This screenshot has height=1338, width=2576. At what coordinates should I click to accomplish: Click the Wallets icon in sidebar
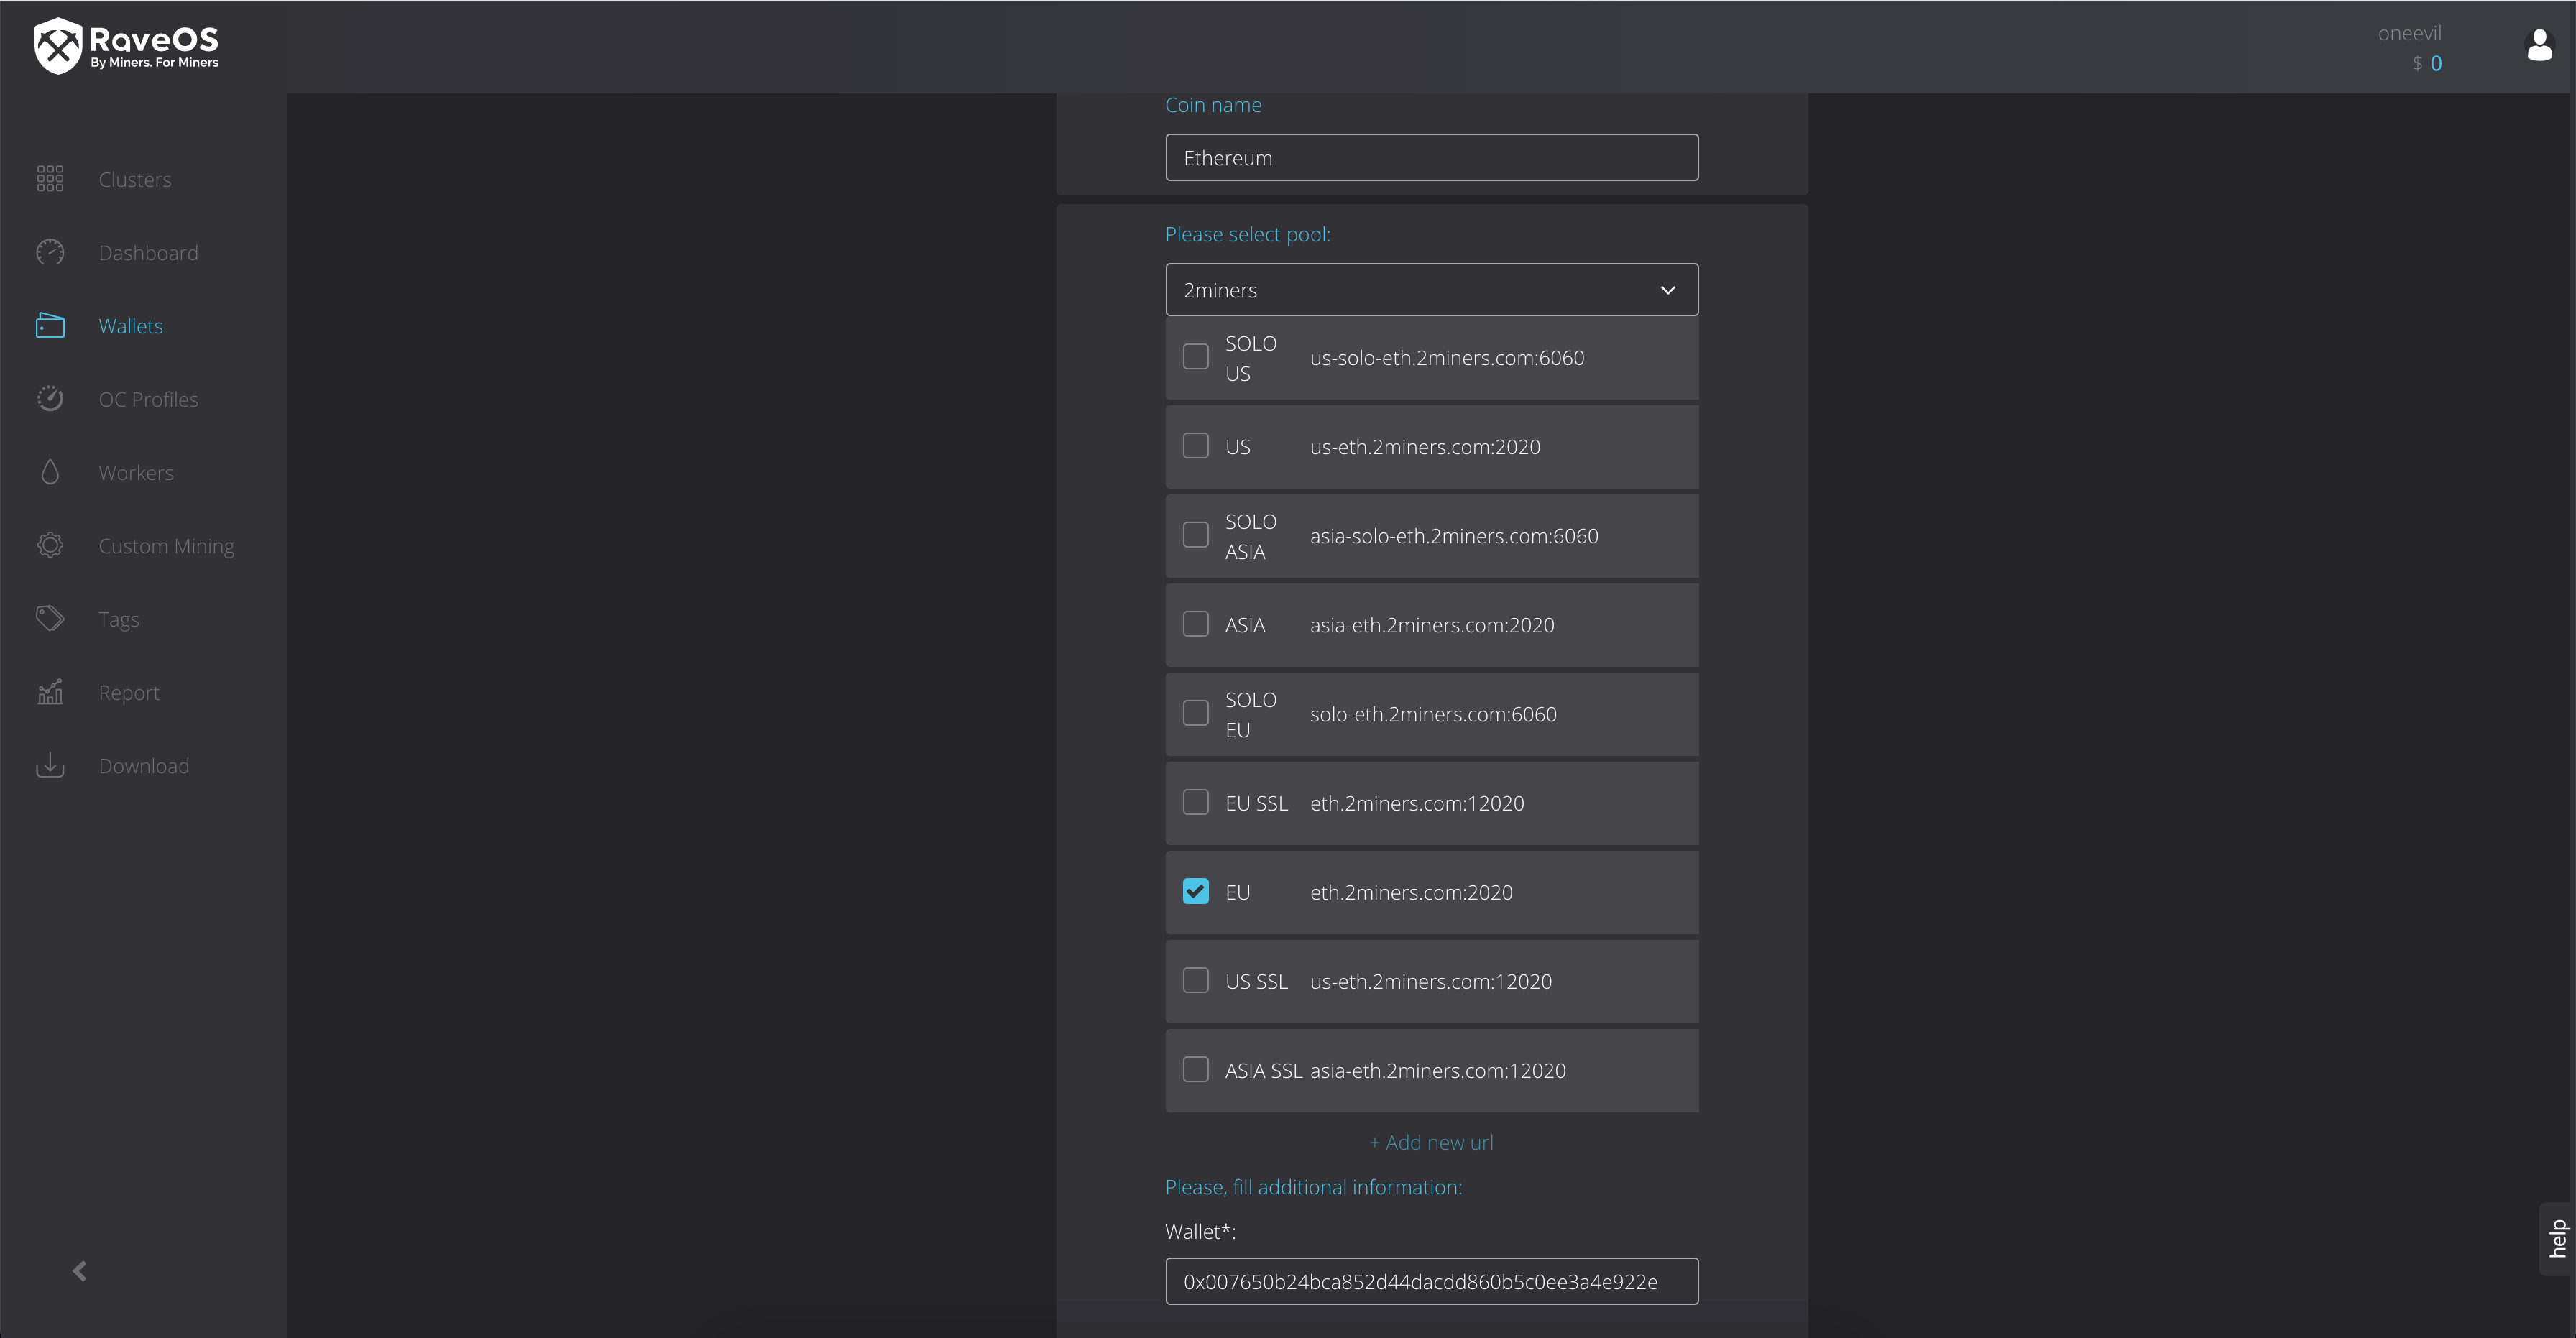click(50, 326)
